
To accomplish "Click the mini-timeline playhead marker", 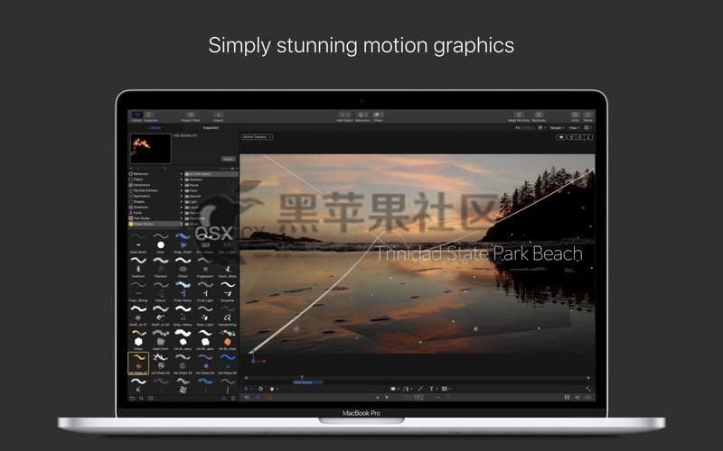I will tap(302, 377).
